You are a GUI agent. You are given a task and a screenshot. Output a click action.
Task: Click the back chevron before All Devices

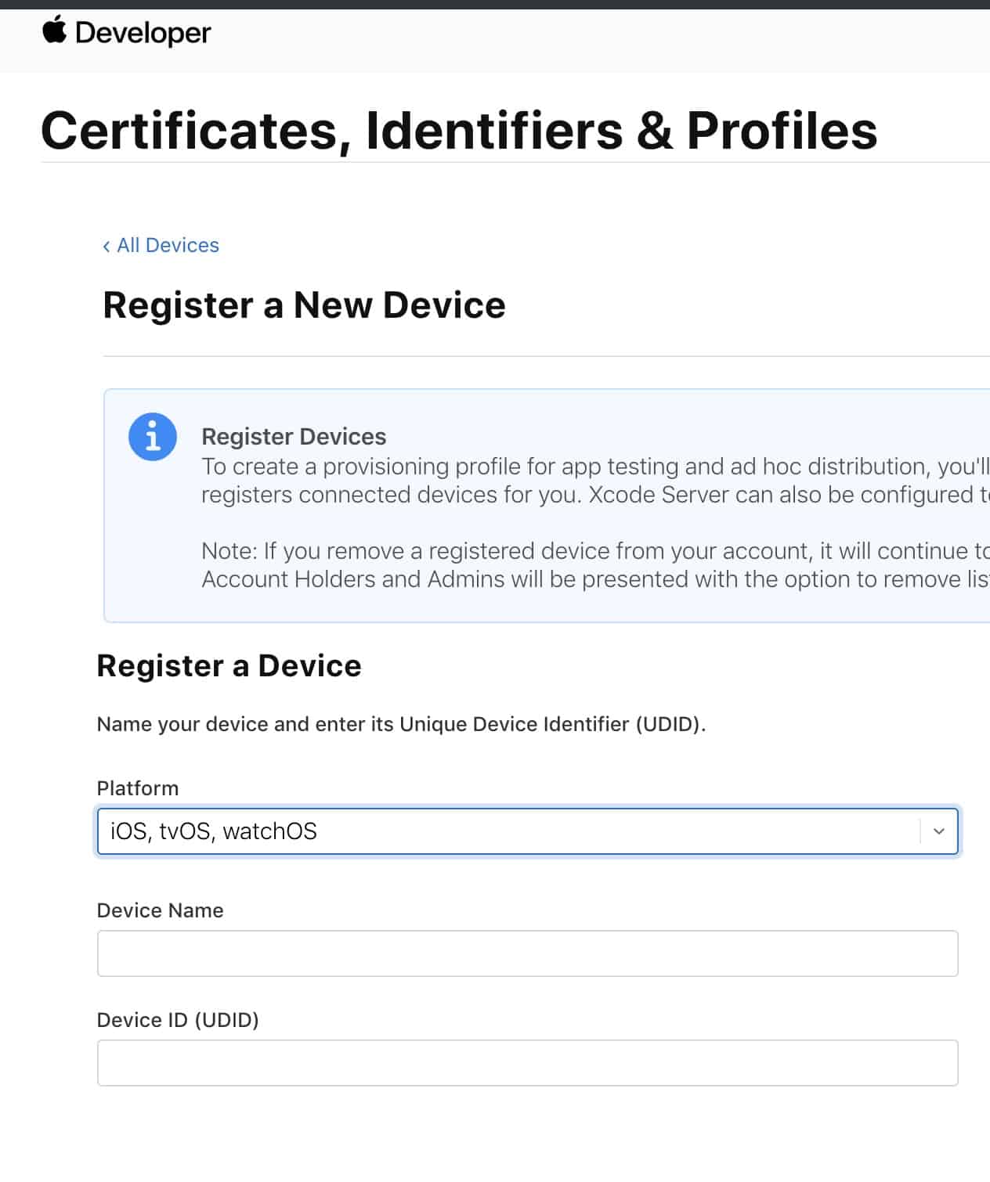[x=107, y=246]
